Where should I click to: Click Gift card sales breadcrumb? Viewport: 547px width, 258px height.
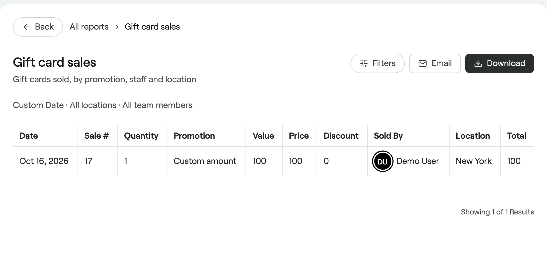click(x=152, y=27)
